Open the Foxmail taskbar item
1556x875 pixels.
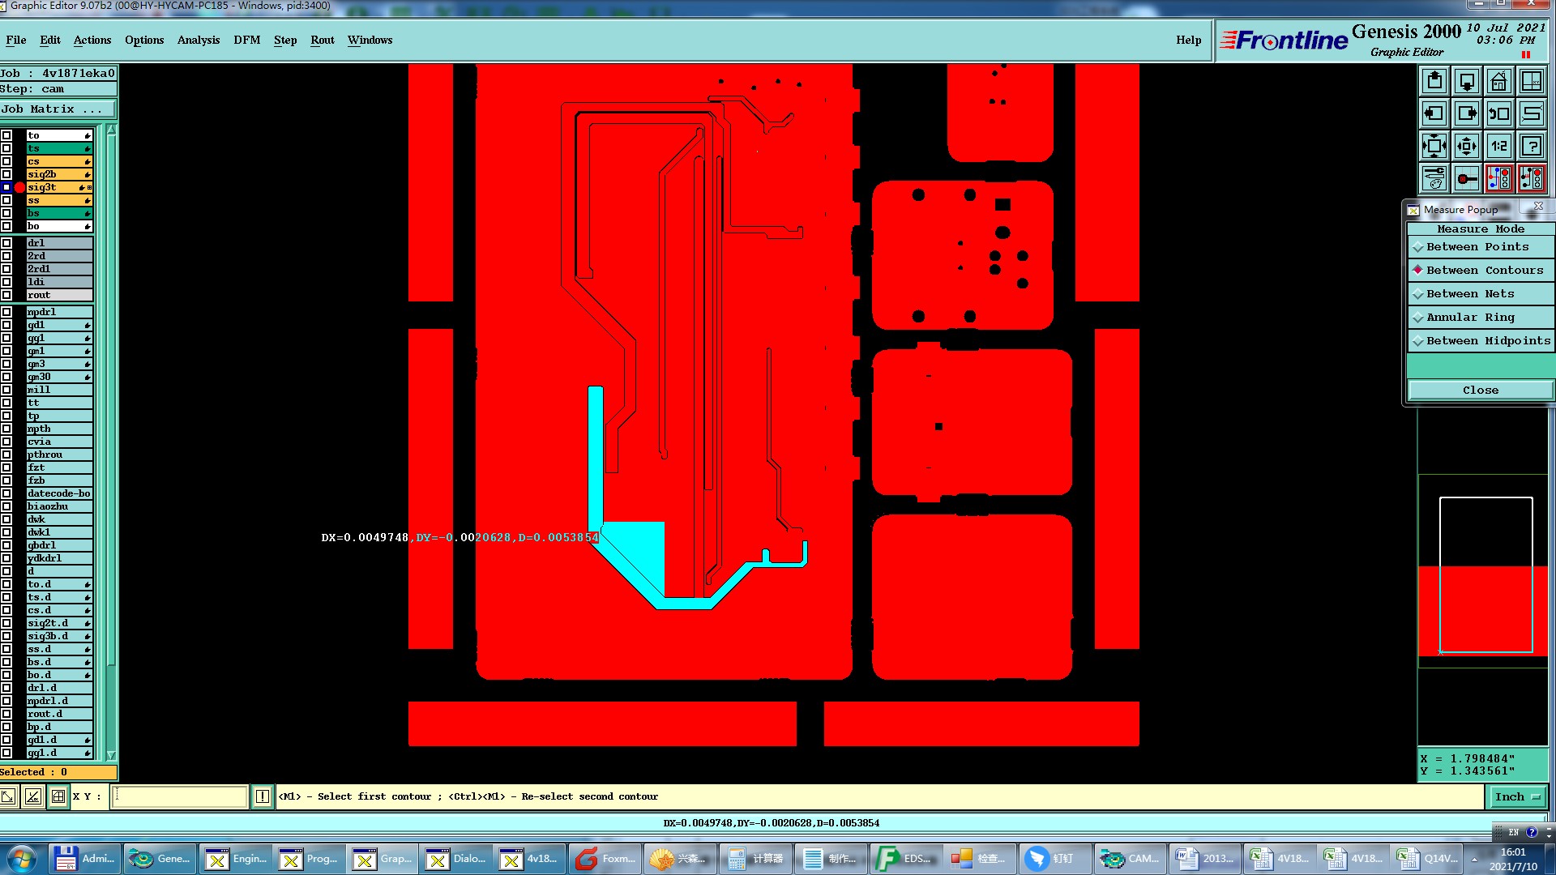[606, 859]
